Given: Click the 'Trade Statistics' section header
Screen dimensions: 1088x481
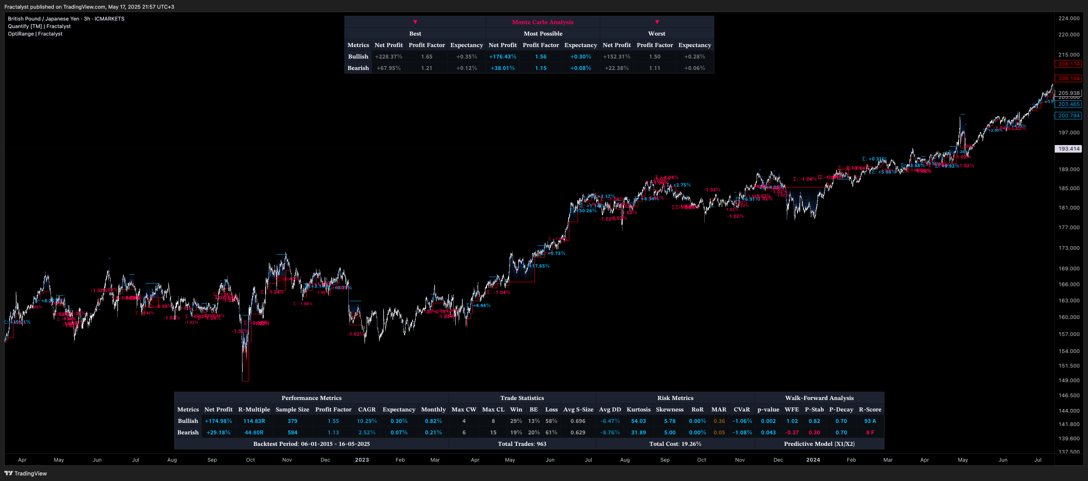Looking at the screenshot, I should pos(522,398).
